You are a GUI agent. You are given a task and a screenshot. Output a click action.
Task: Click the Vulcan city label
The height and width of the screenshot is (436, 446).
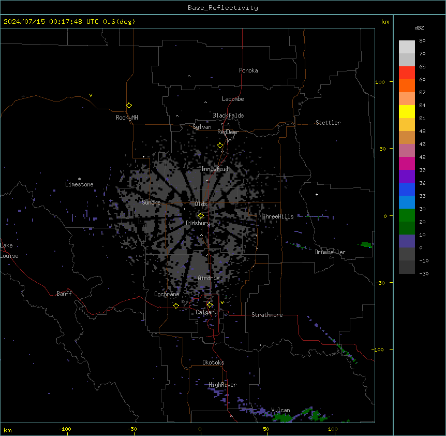click(280, 410)
